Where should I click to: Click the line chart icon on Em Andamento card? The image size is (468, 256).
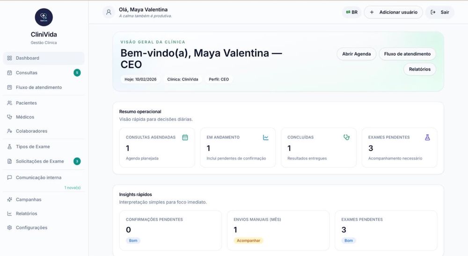click(x=266, y=137)
